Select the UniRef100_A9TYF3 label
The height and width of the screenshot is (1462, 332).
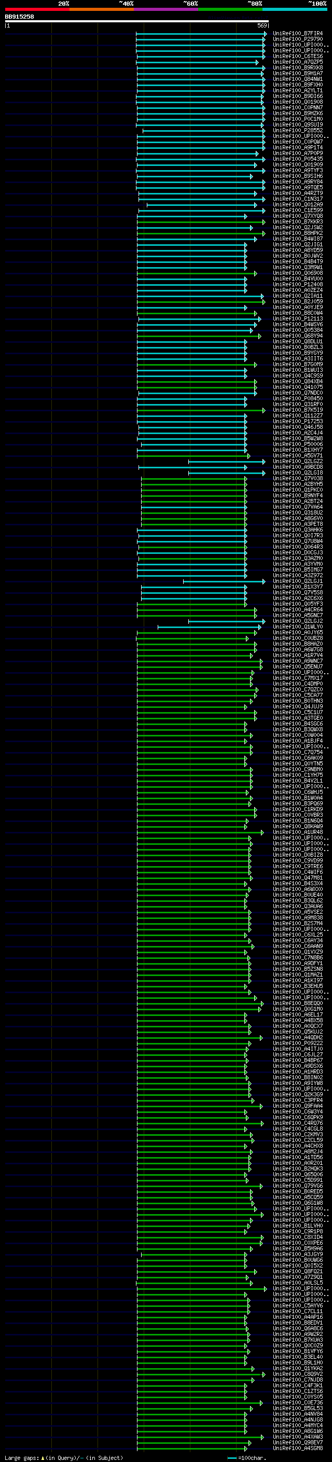(x=297, y=171)
